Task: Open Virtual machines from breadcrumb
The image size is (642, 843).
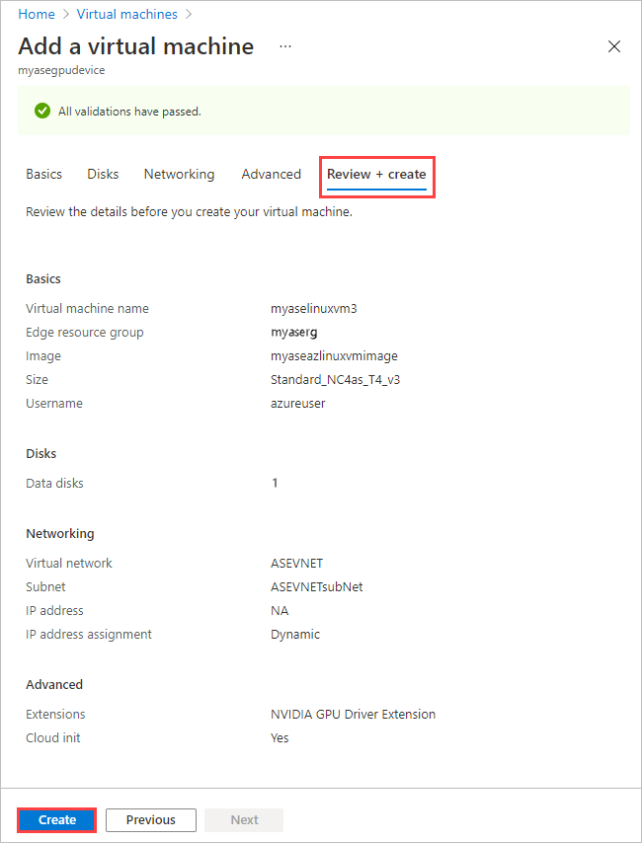Action: coord(126,14)
